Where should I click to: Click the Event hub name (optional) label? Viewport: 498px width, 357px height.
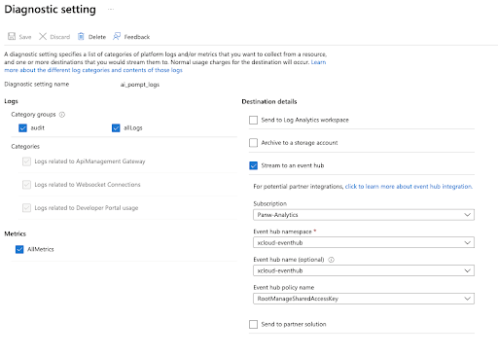click(x=289, y=260)
